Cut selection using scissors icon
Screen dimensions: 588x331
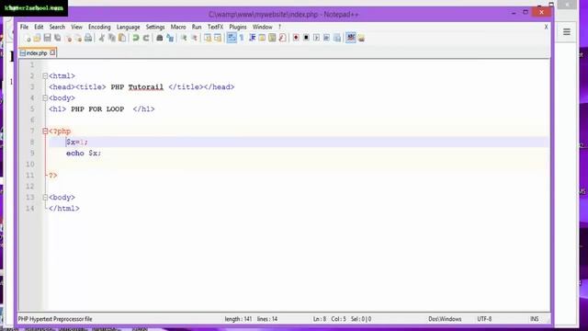102,38
